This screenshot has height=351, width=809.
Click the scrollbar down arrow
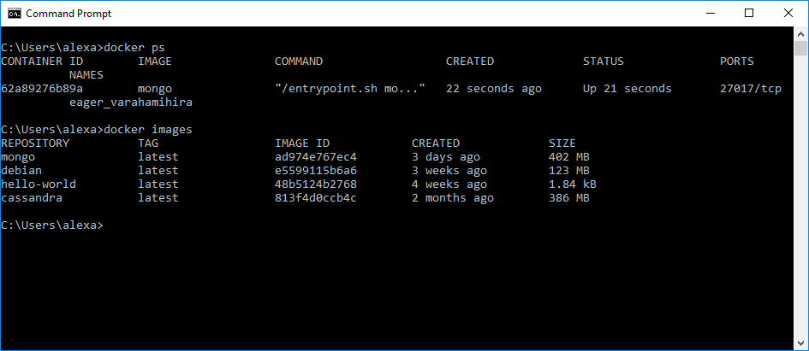(800, 342)
